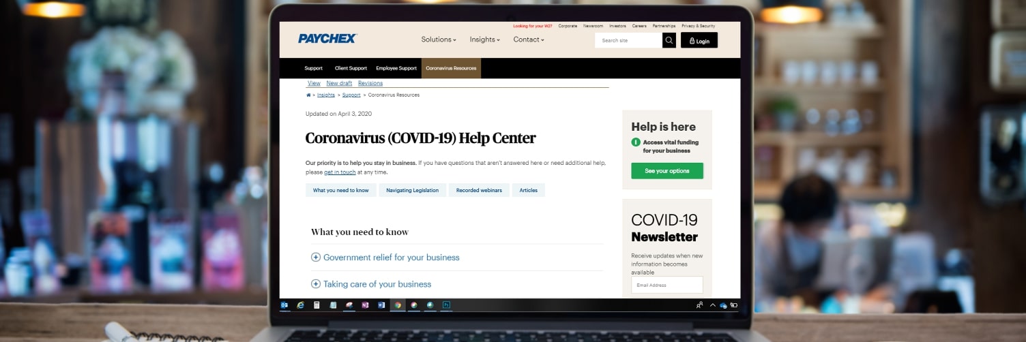Click the Coronavirus (COVID-19) Help Center heading
1026x342 pixels.
(x=420, y=138)
